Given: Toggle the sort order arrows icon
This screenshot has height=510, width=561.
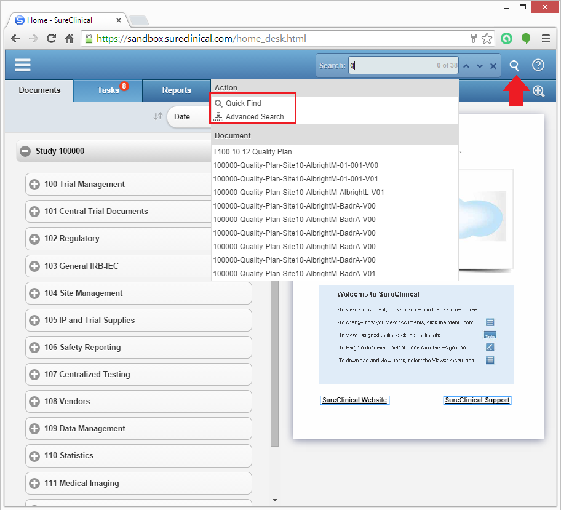Looking at the screenshot, I should 157,116.
